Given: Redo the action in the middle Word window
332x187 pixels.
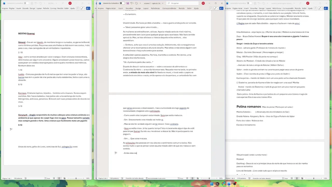Looking at the screenshot, I should 136,3.
